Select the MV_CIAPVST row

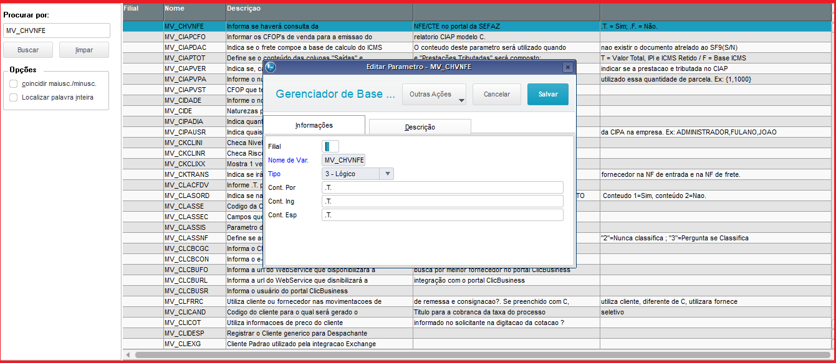pyautogui.click(x=477, y=90)
